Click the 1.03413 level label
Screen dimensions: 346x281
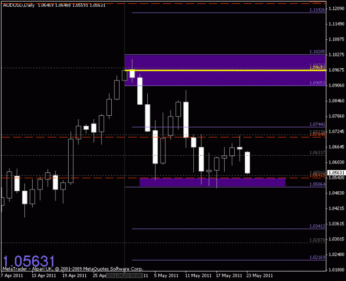(x=317, y=226)
